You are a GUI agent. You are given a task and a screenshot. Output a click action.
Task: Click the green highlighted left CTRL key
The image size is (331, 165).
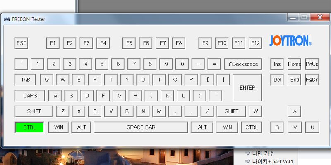29,127
